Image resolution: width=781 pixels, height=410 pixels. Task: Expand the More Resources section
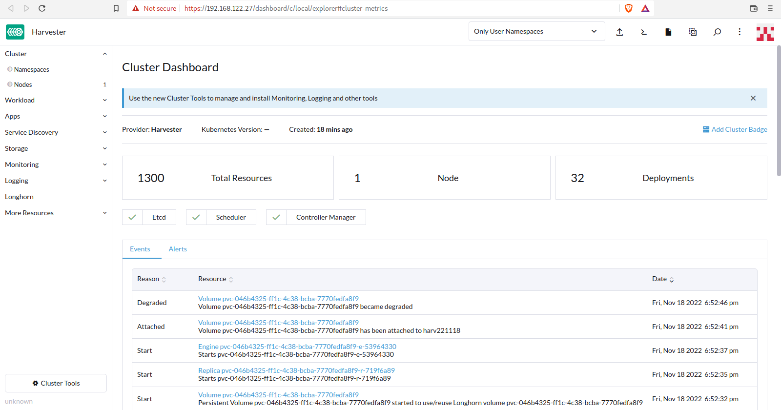click(104, 213)
